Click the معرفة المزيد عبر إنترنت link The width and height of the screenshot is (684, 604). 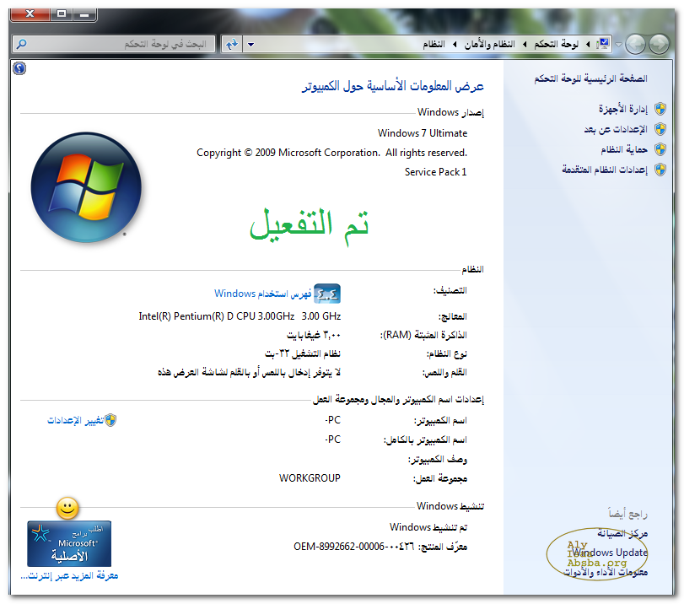pyautogui.click(x=69, y=576)
